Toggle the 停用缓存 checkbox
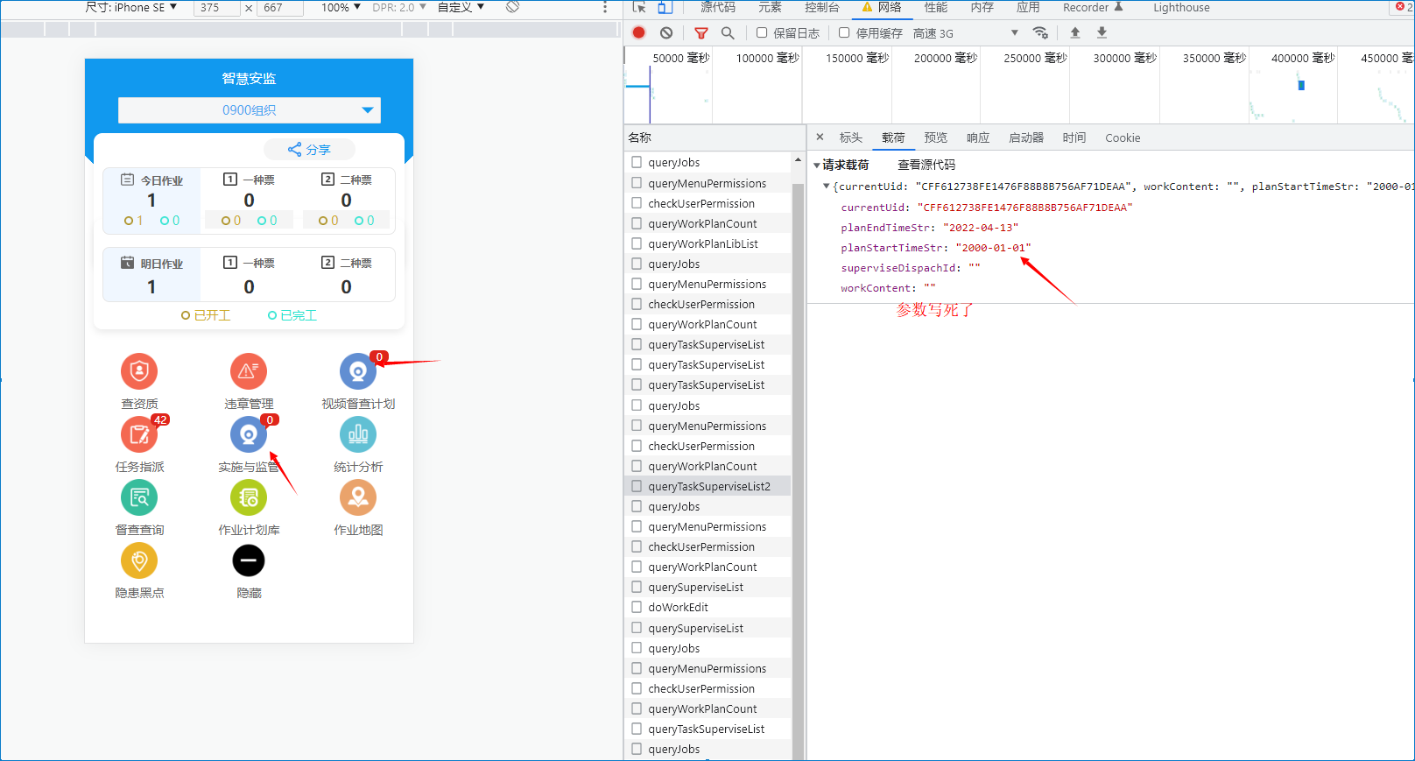 coord(844,32)
